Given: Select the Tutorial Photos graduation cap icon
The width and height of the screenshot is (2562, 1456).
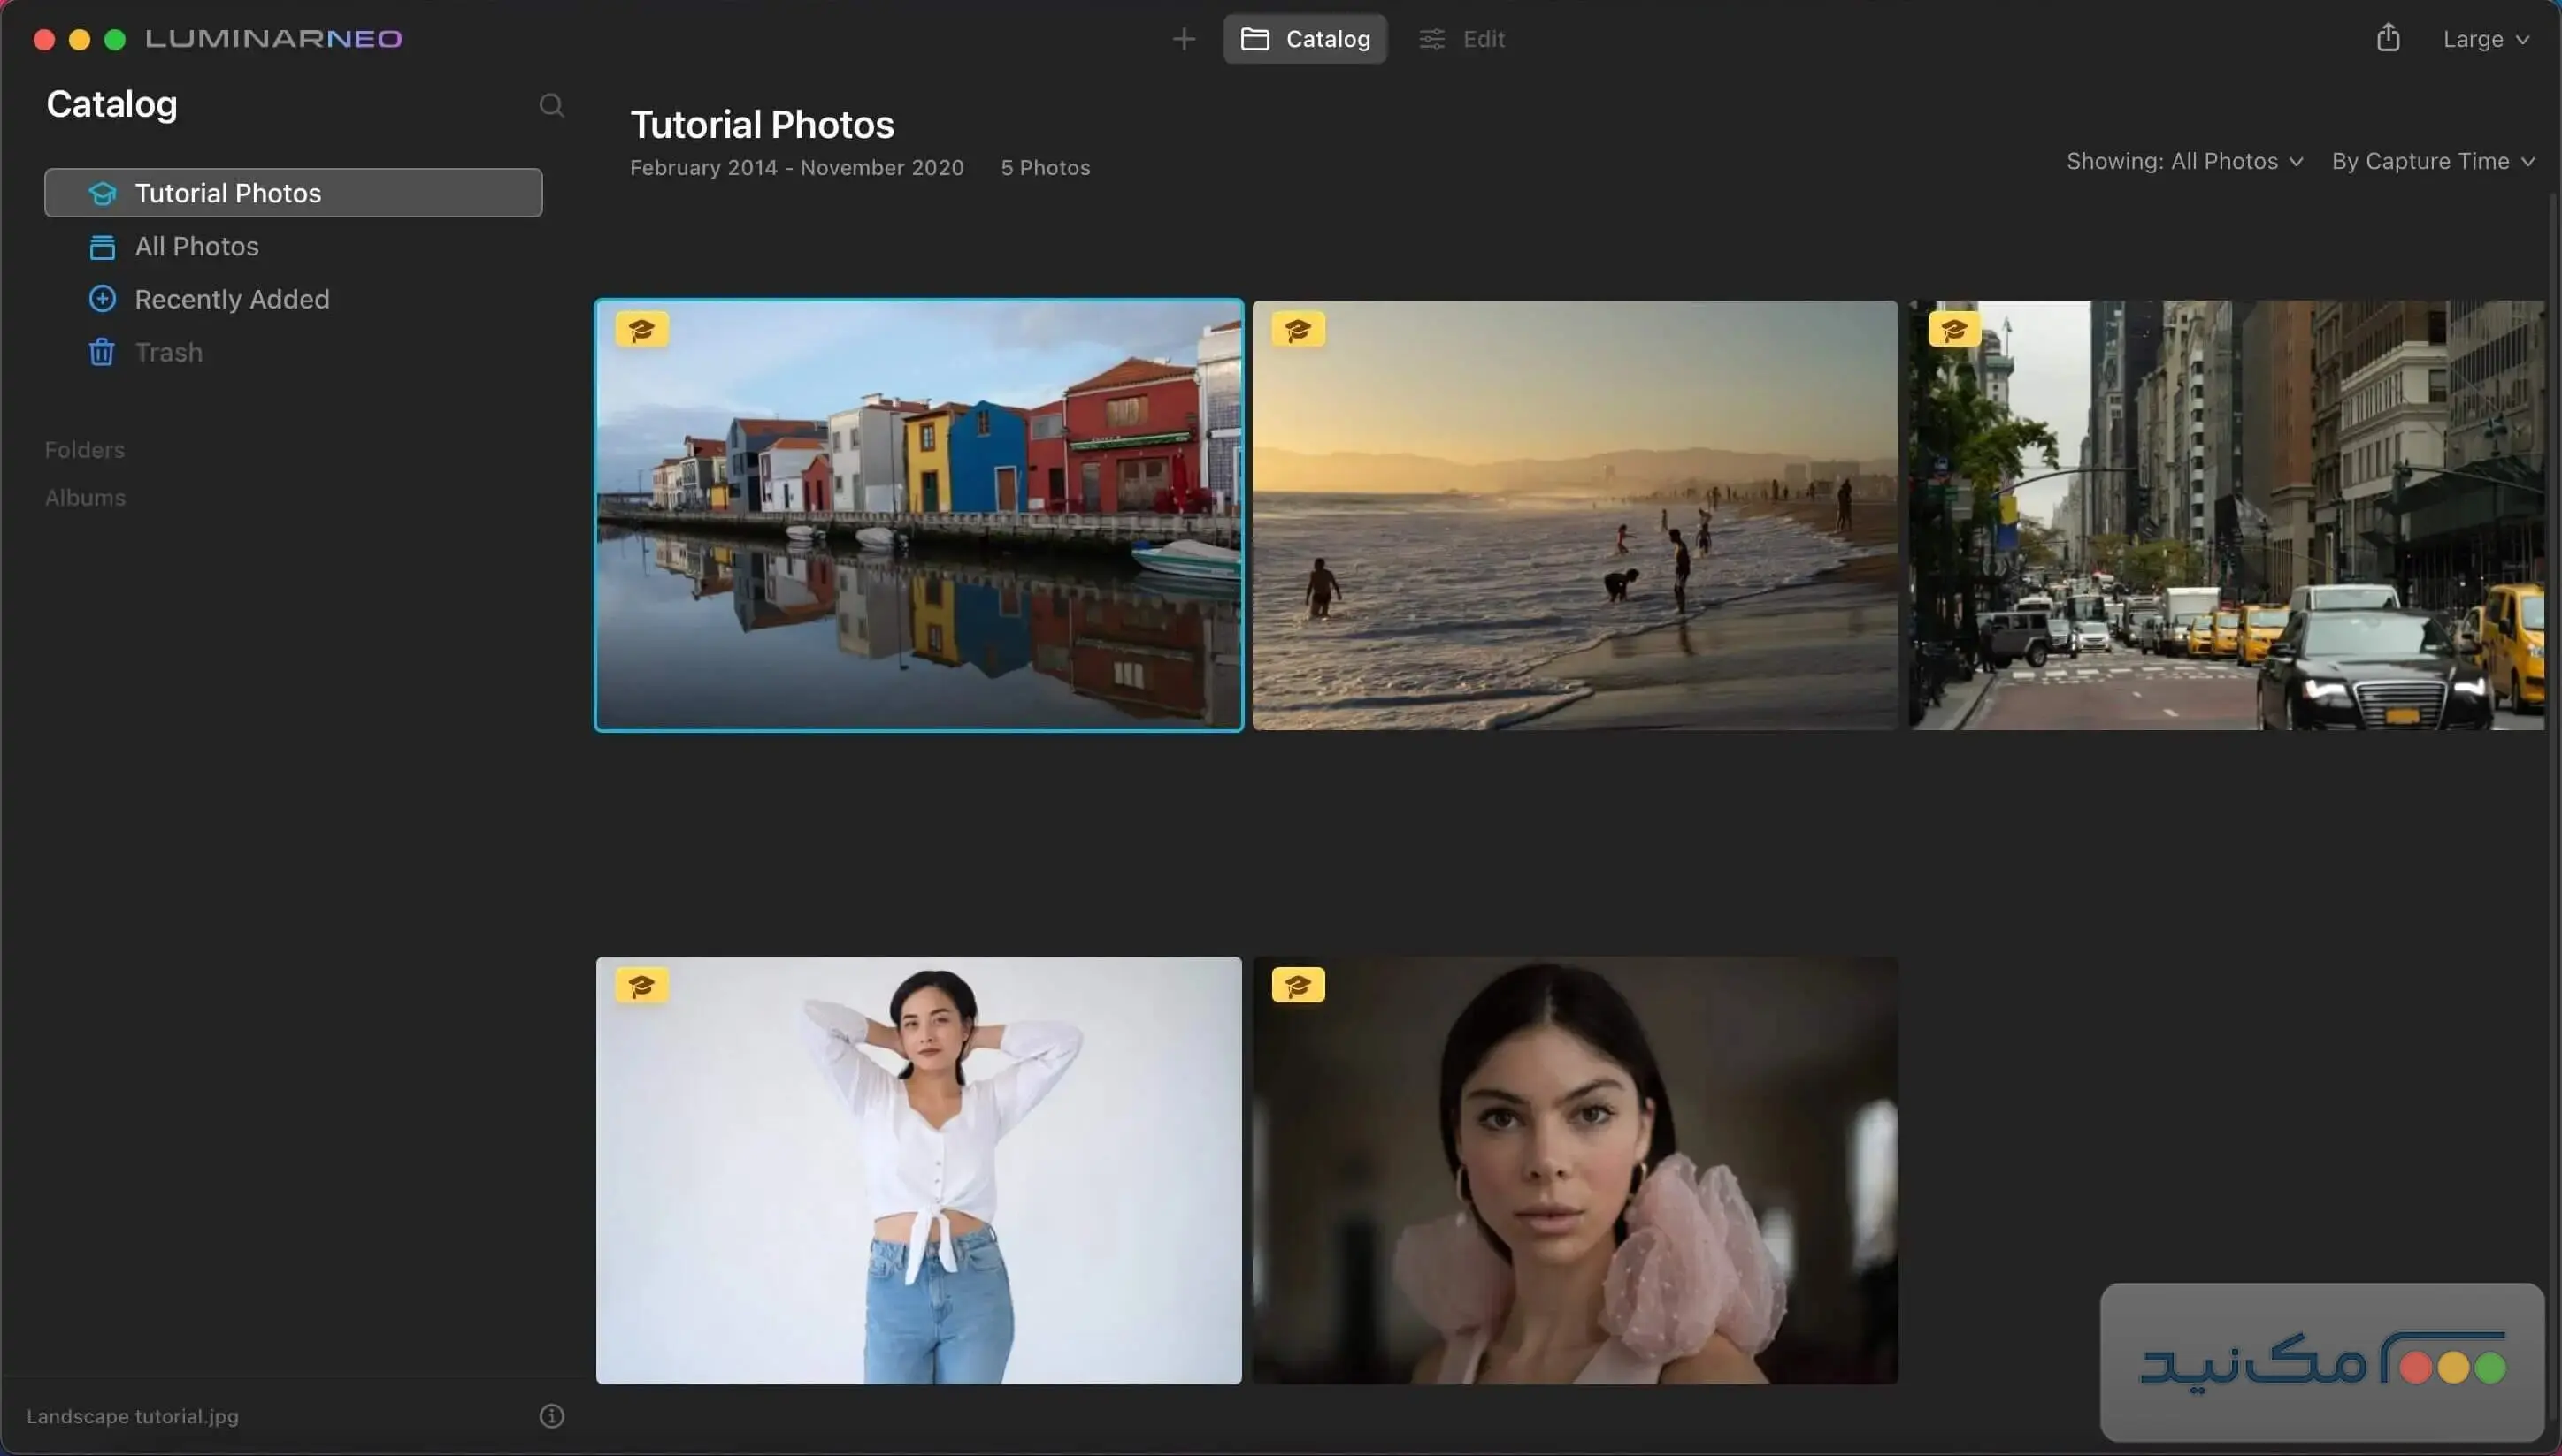Looking at the screenshot, I should [102, 193].
